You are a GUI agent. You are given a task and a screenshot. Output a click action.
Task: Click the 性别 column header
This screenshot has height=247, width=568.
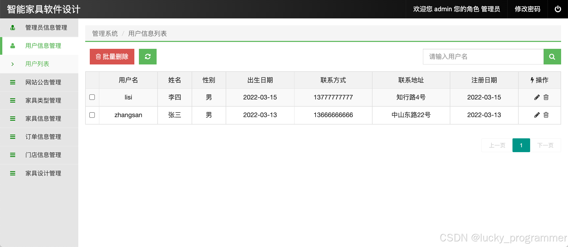209,80
